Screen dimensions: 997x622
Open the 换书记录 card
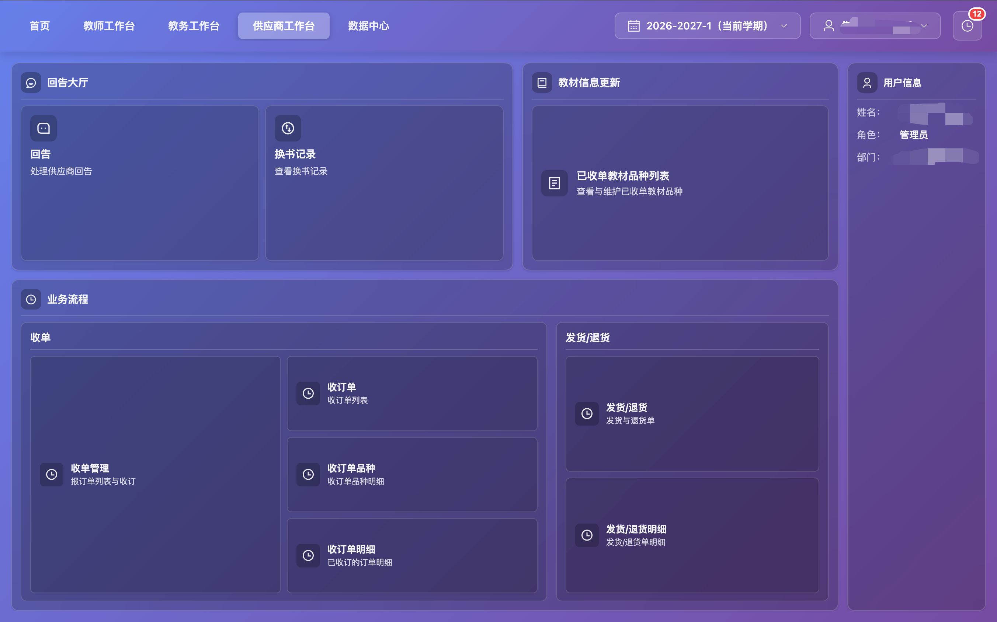pos(384,183)
